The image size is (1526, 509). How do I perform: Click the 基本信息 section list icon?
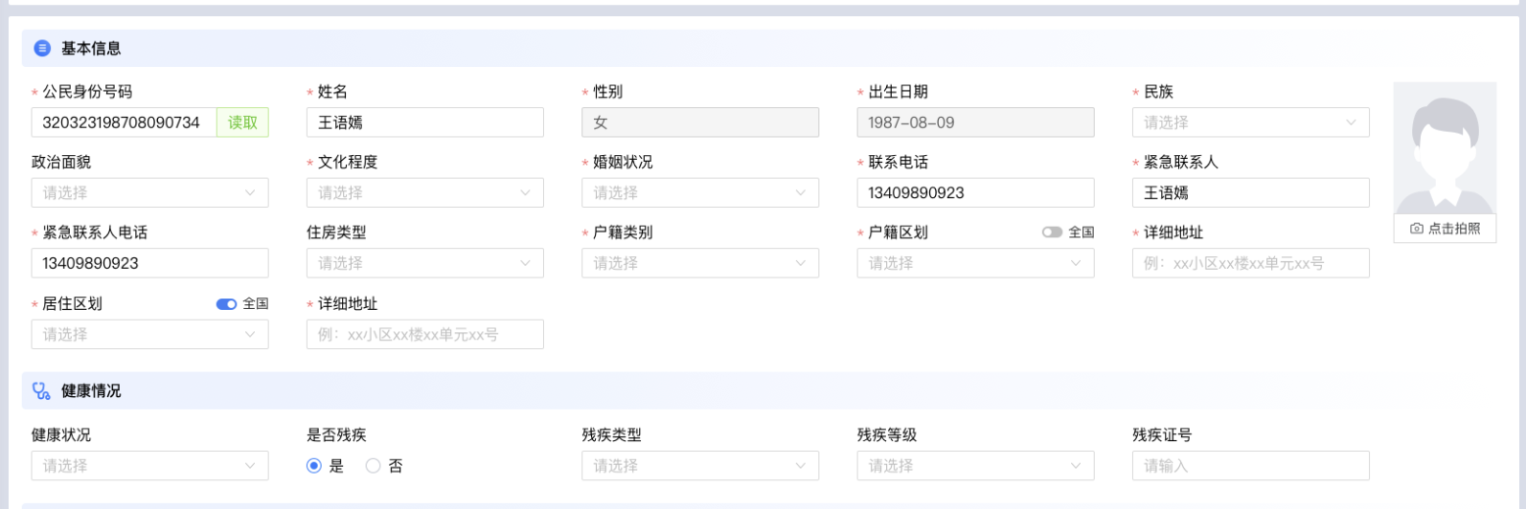pos(42,48)
